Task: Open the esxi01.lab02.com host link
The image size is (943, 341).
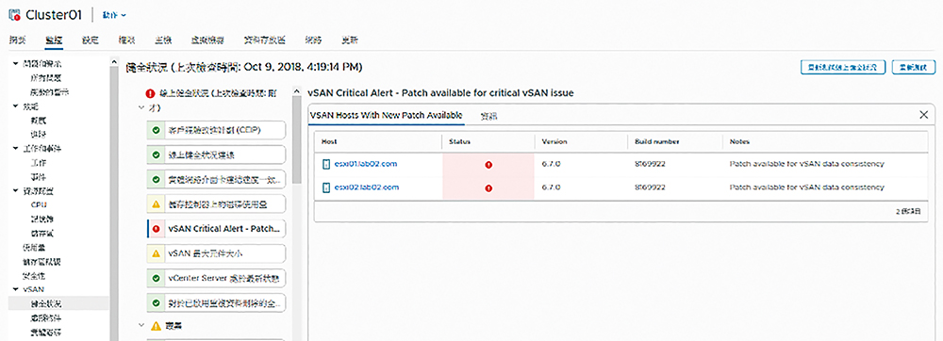Action: [x=366, y=164]
